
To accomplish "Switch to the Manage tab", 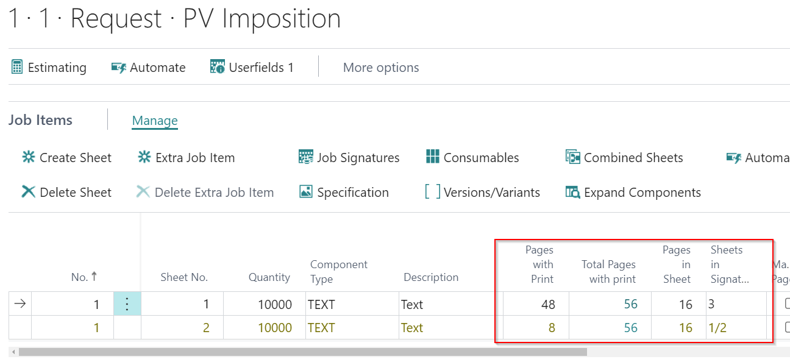I will point(154,120).
